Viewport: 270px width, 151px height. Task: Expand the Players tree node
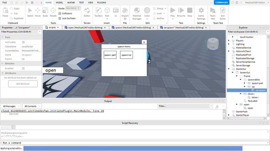tap(229, 41)
